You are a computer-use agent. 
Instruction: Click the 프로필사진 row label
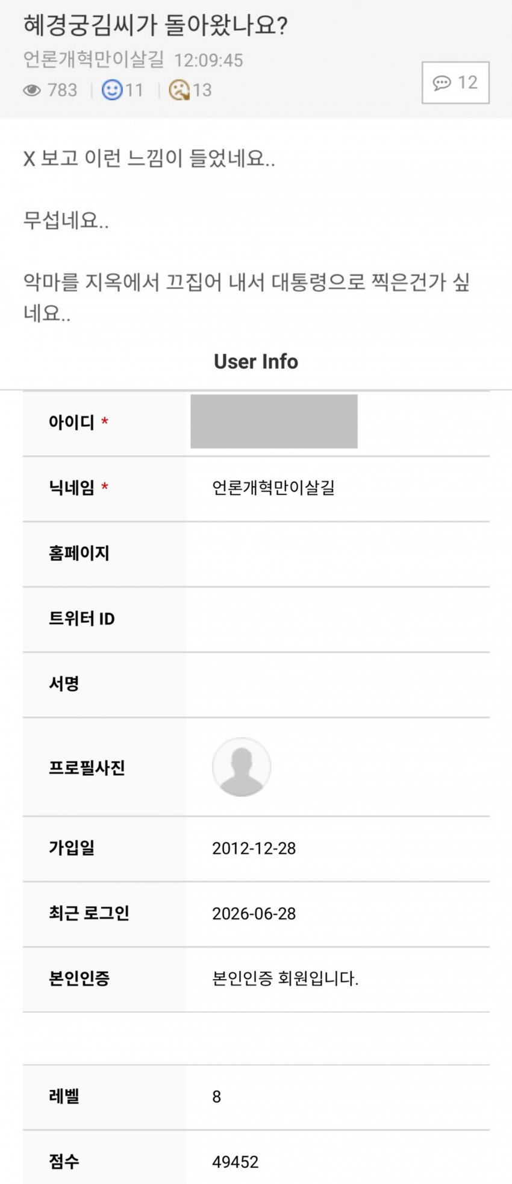pyautogui.click(x=87, y=767)
